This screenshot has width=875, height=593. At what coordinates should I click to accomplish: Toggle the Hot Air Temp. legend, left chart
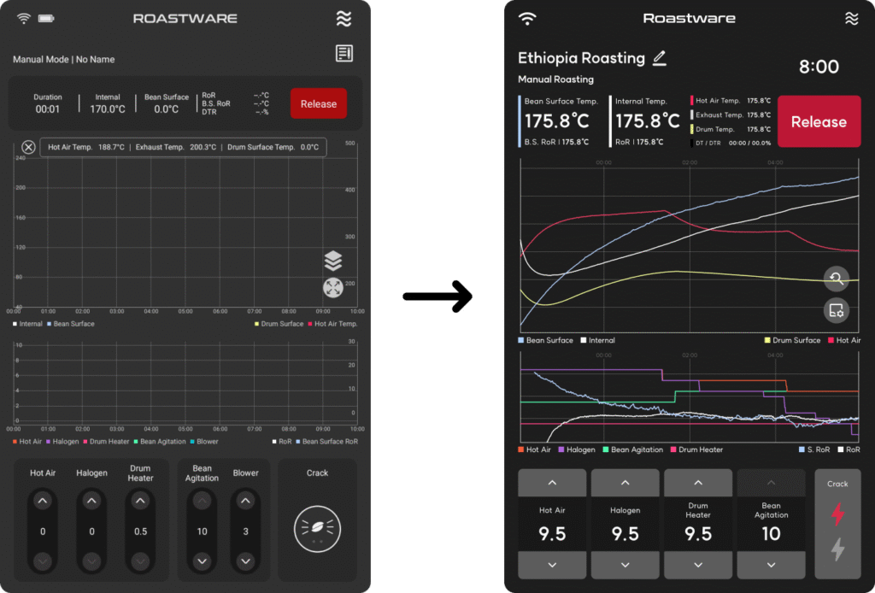(332, 324)
